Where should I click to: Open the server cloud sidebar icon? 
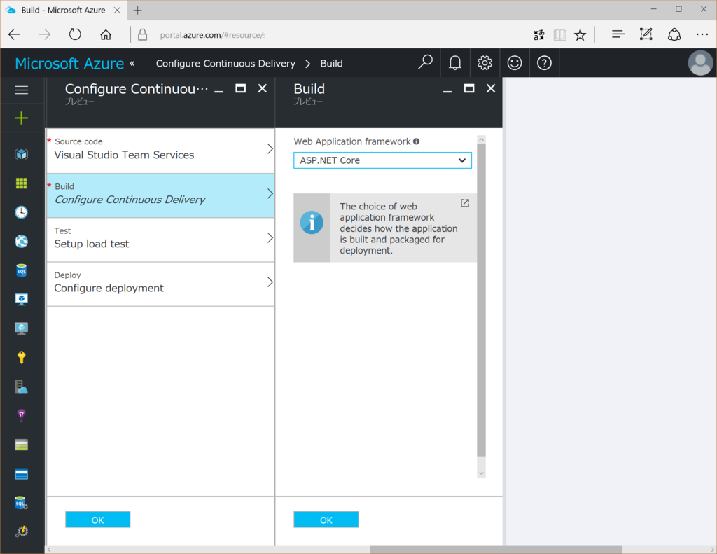[21, 387]
